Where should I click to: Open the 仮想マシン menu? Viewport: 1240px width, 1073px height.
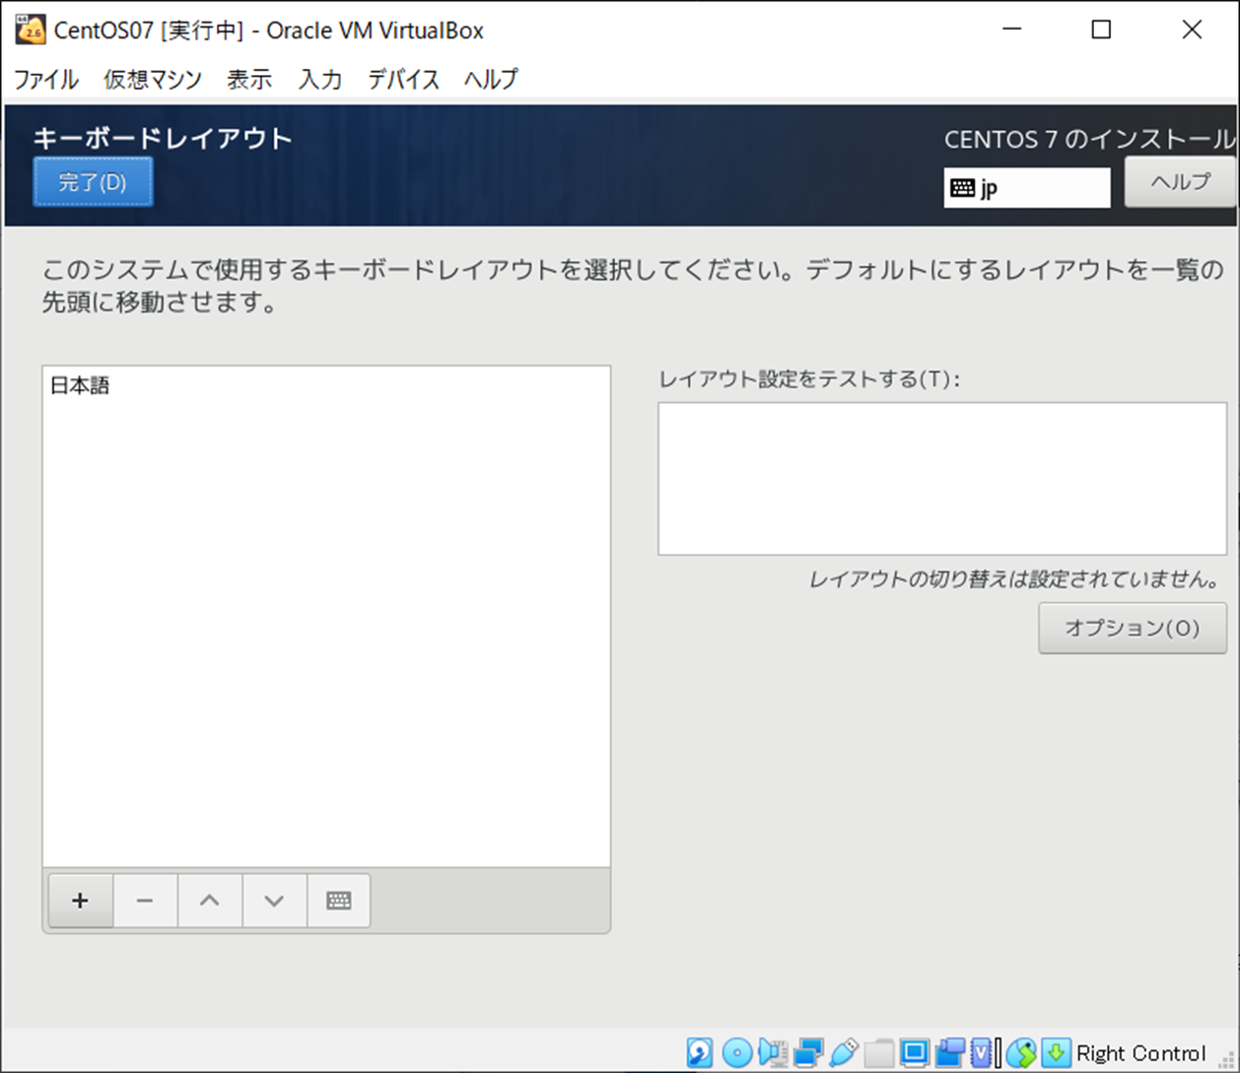[x=153, y=79]
